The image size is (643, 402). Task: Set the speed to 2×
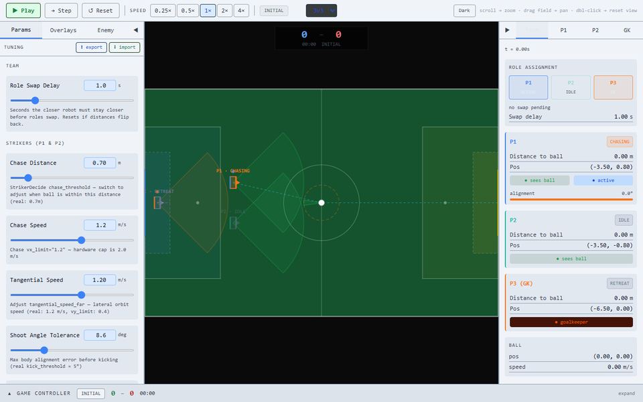click(225, 10)
